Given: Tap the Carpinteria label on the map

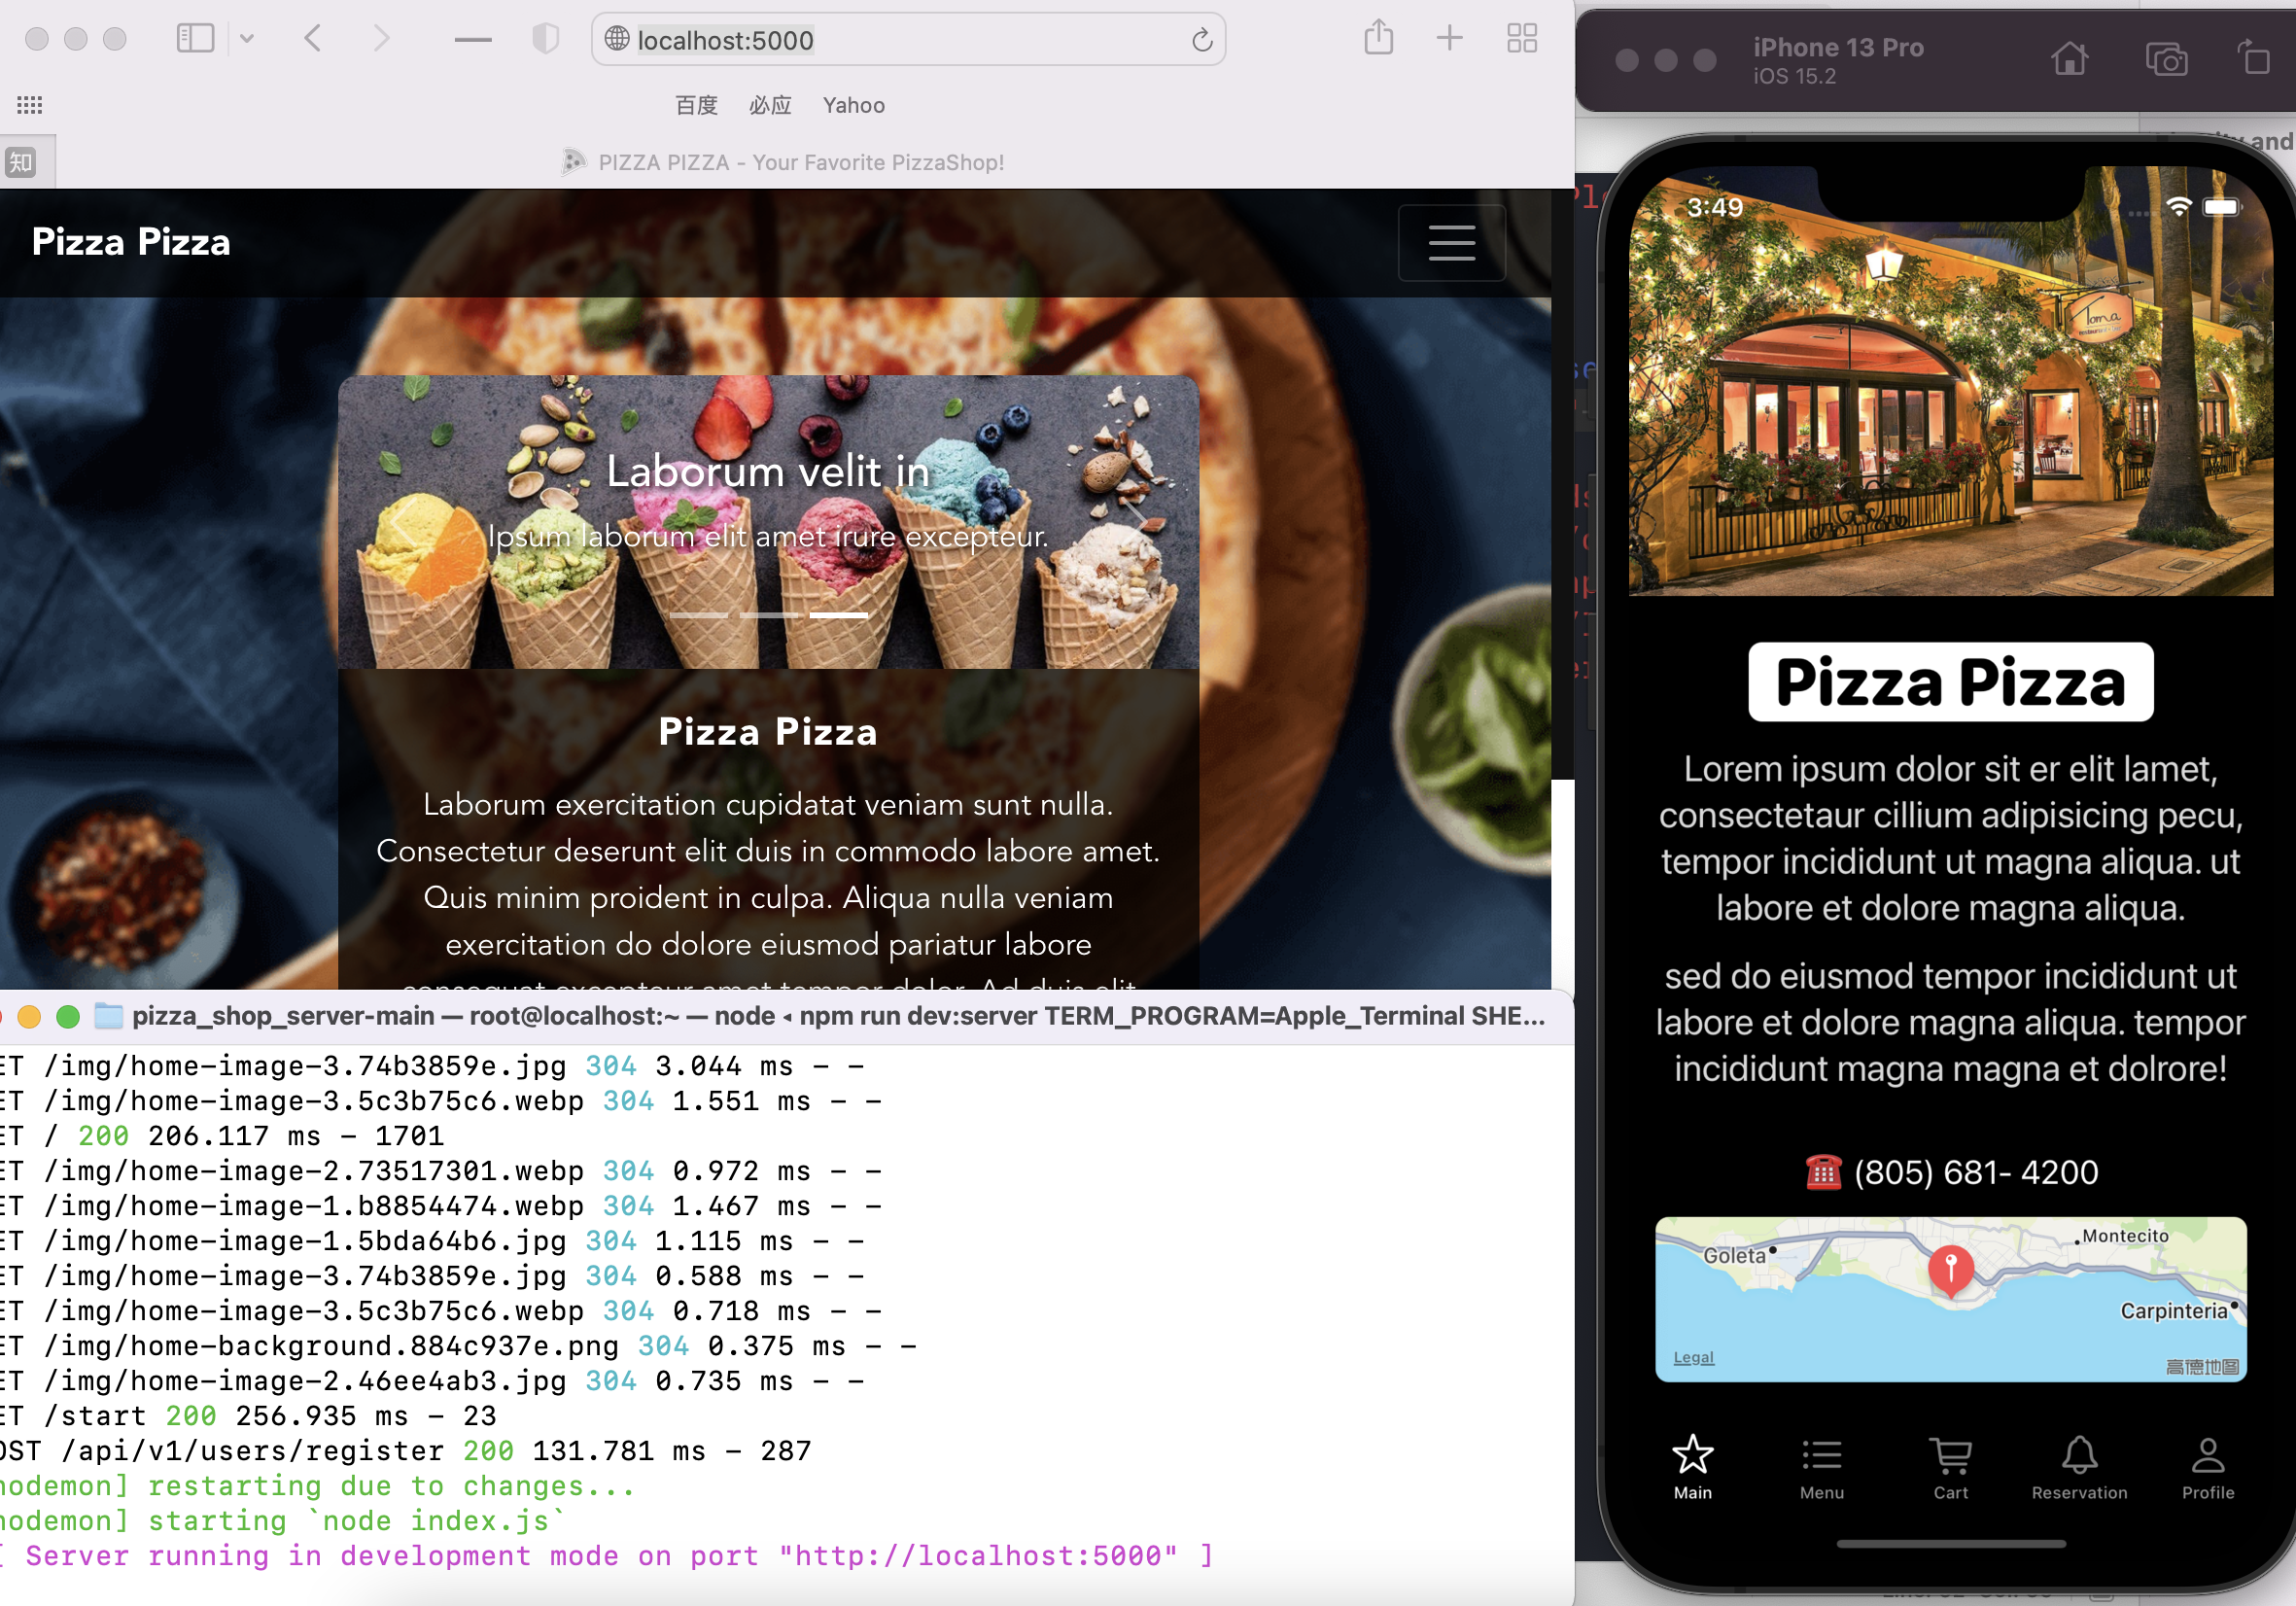Looking at the screenshot, I should click(2172, 1310).
